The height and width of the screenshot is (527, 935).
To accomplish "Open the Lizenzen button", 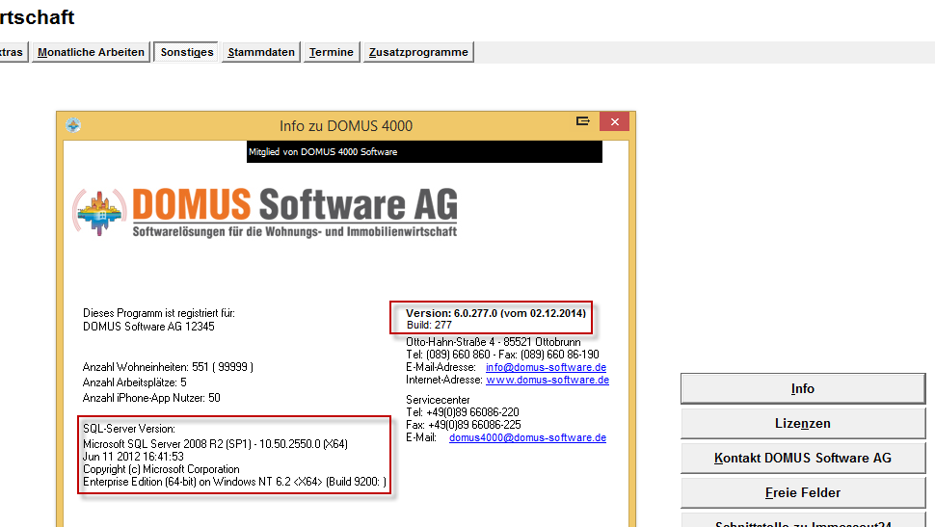I will [x=803, y=423].
